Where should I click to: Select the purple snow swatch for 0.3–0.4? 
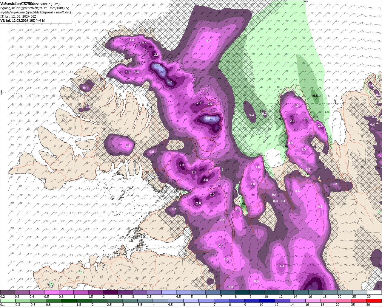22,292
